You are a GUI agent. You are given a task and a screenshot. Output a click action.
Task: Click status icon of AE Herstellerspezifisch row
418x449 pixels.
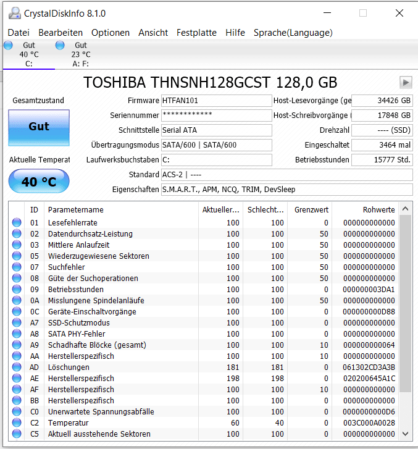coord(17,378)
